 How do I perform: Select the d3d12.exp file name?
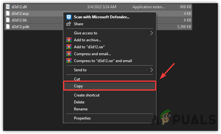point(20,14)
